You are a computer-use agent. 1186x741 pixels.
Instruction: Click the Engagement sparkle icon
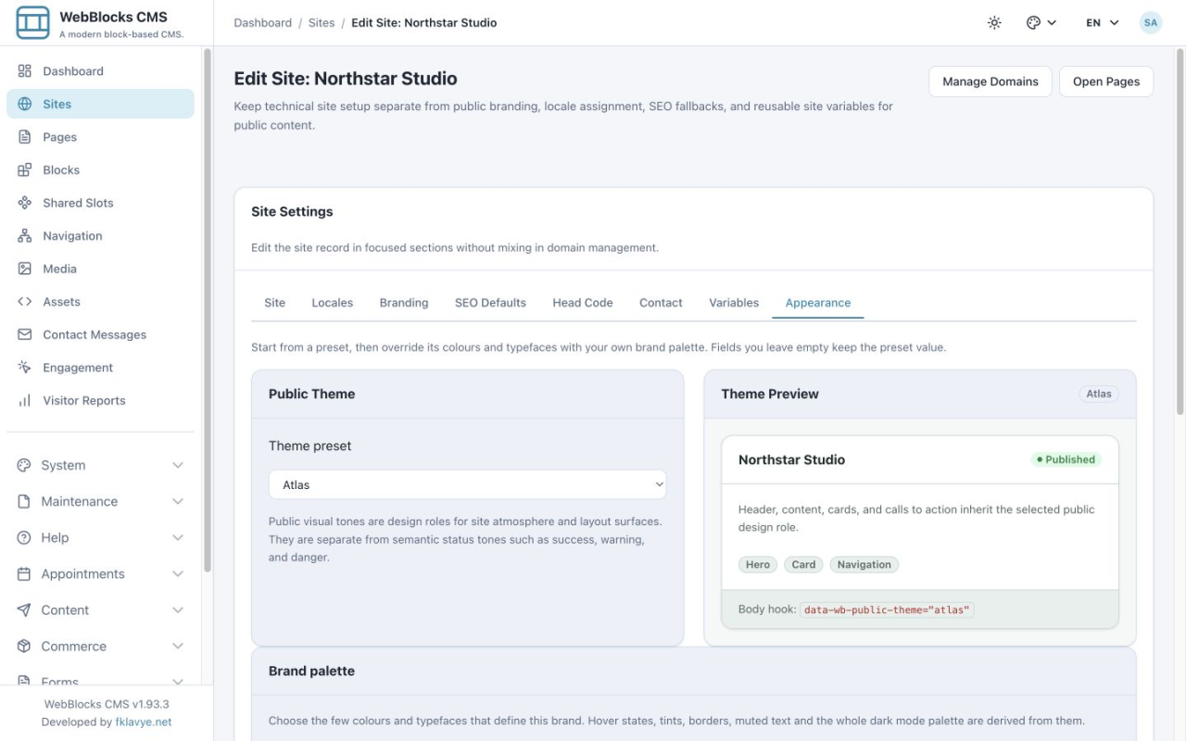(25, 368)
